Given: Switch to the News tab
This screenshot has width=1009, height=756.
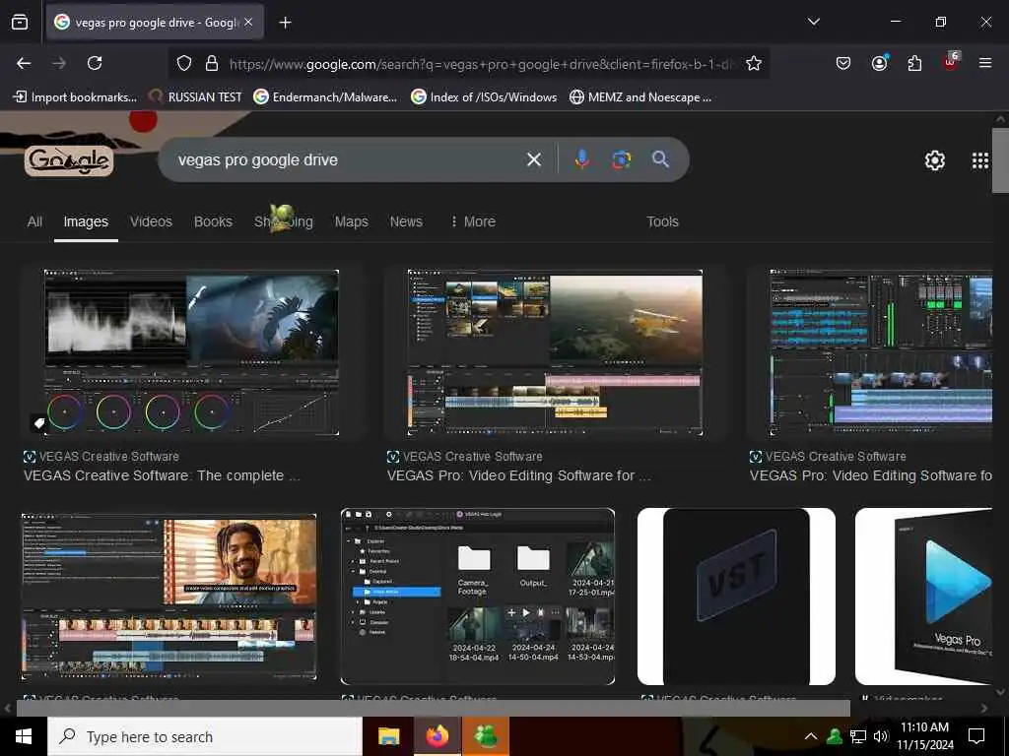Looking at the screenshot, I should pos(406,221).
